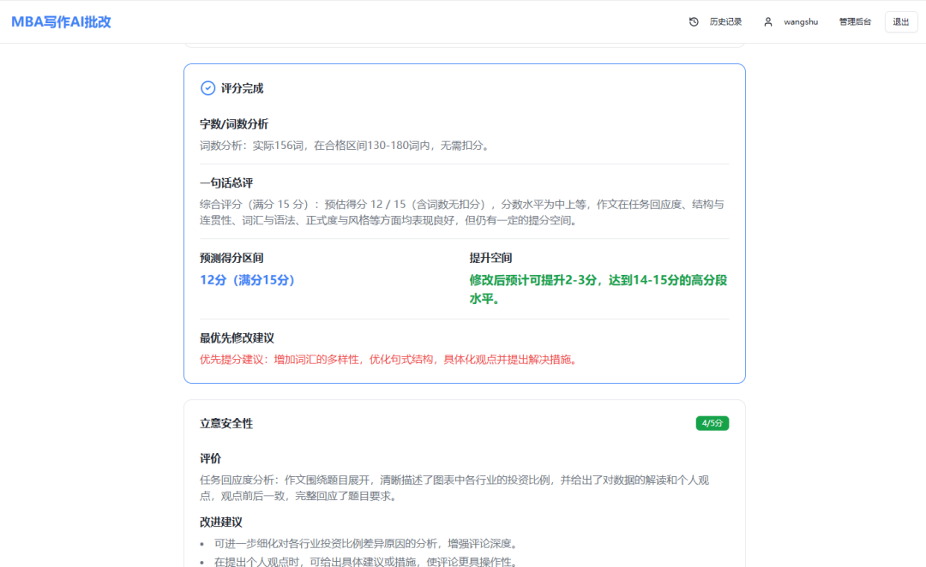The image size is (926, 567).
Task: Go to 管理后台
Action: point(855,22)
